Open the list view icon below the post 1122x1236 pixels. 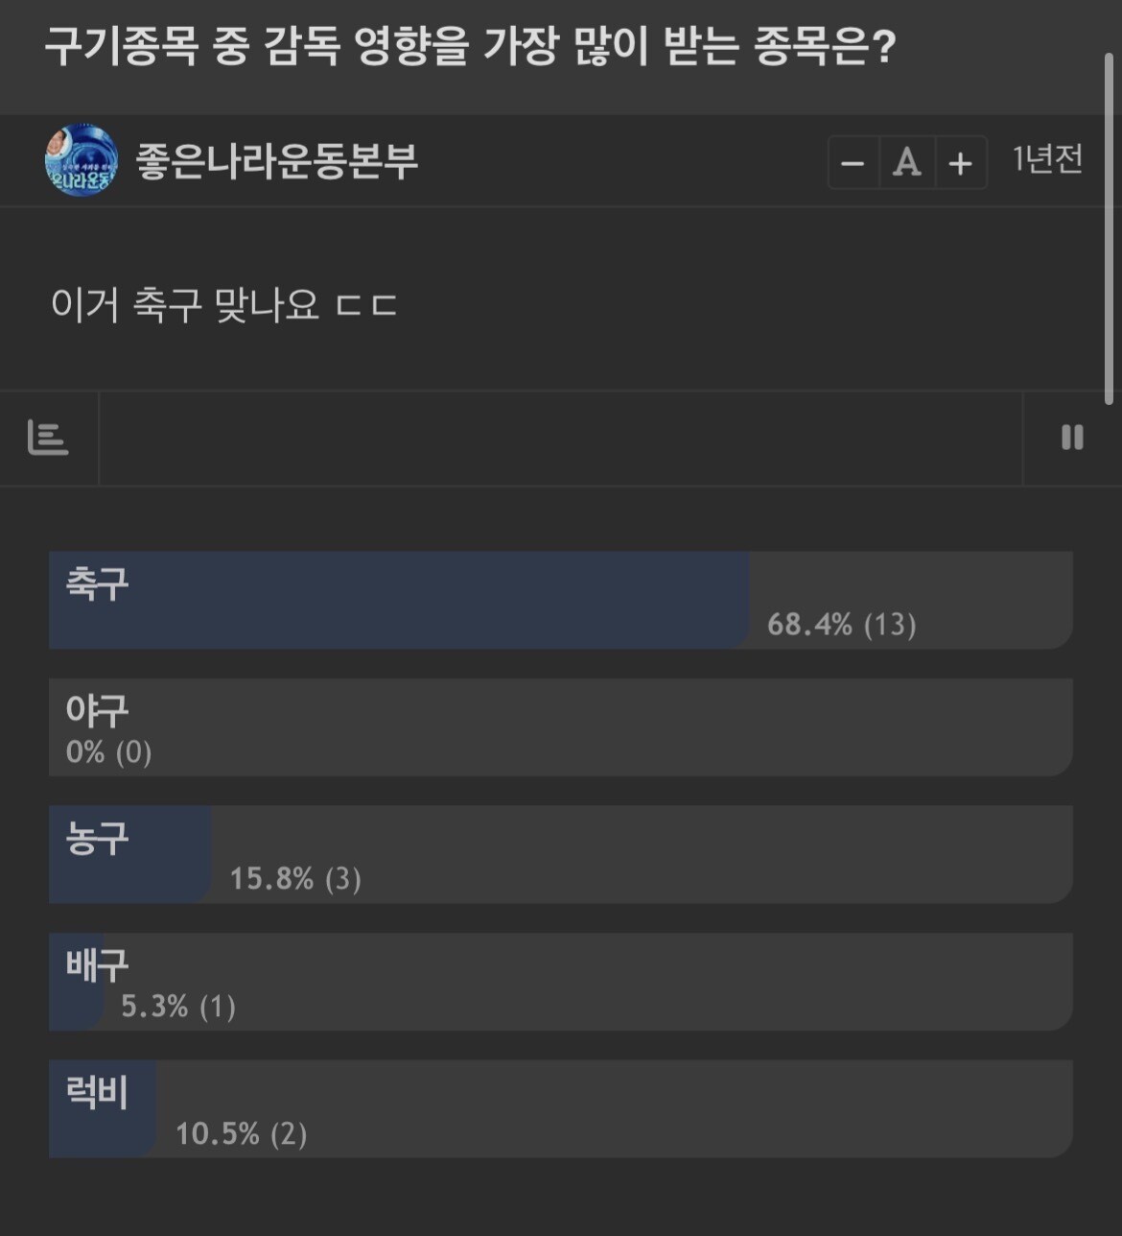coord(48,438)
